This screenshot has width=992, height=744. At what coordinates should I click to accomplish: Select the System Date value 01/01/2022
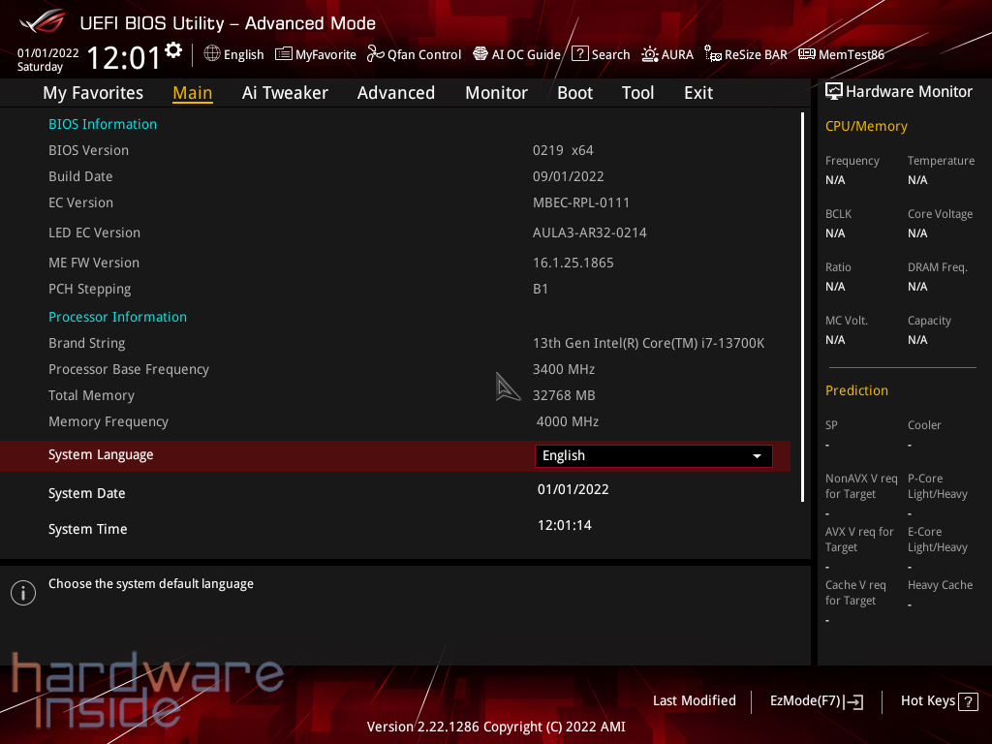pos(573,489)
